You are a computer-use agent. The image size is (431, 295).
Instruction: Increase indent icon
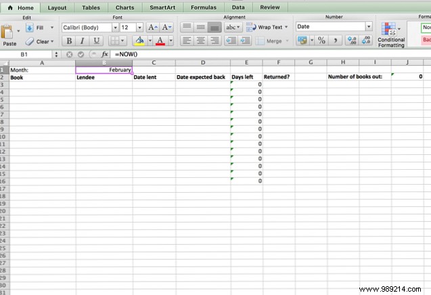click(245, 41)
